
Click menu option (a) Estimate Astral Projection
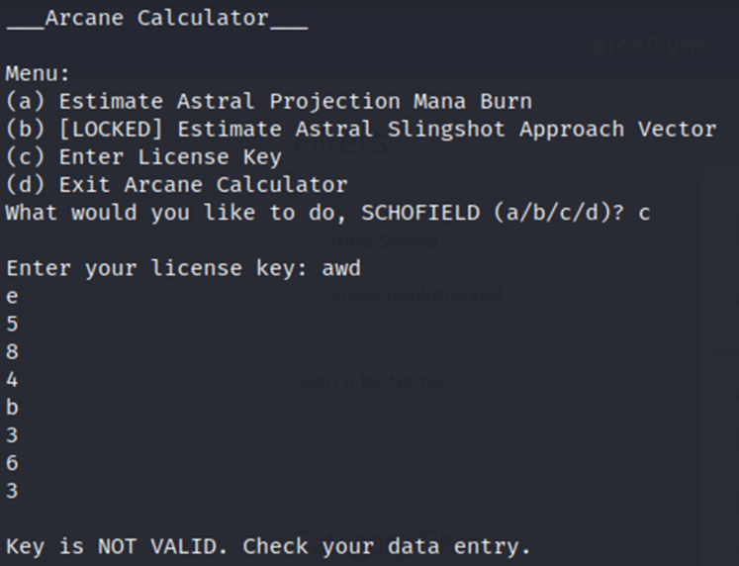(x=268, y=101)
